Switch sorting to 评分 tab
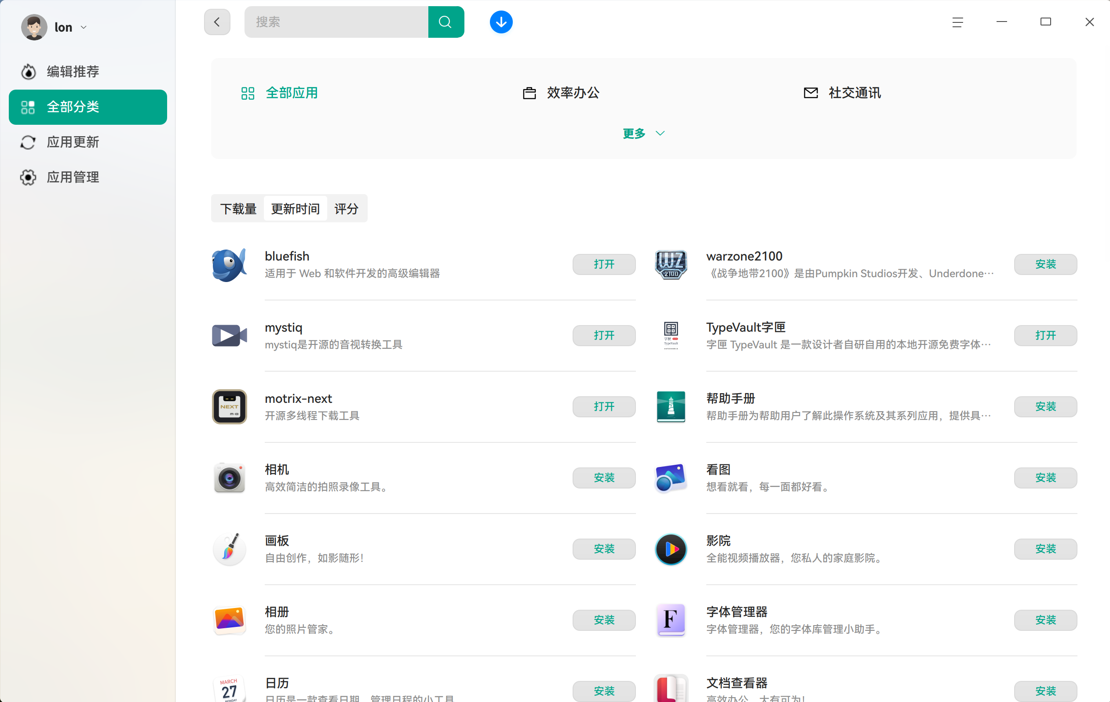Viewport: 1110px width, 702px height. pos(346,209)
